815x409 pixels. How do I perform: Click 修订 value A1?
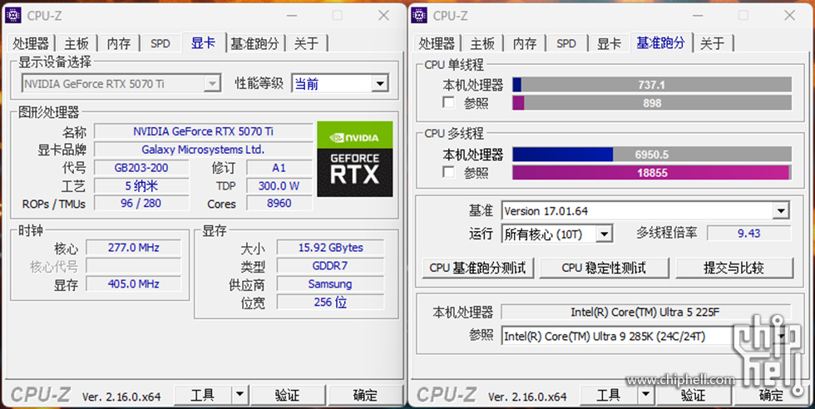click(279, 168)
